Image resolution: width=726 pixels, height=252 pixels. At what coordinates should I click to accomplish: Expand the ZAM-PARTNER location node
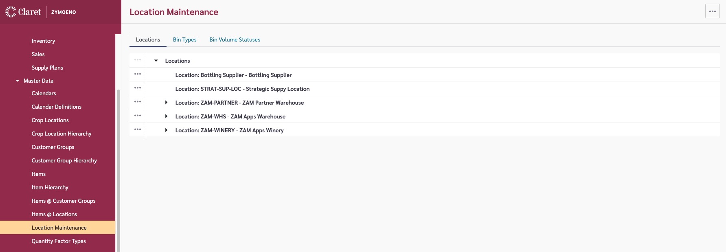pyautogui.click(x=166, y=103)
